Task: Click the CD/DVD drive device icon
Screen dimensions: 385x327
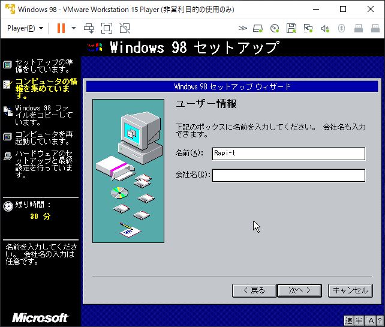Action: click(x=275, y=28)
